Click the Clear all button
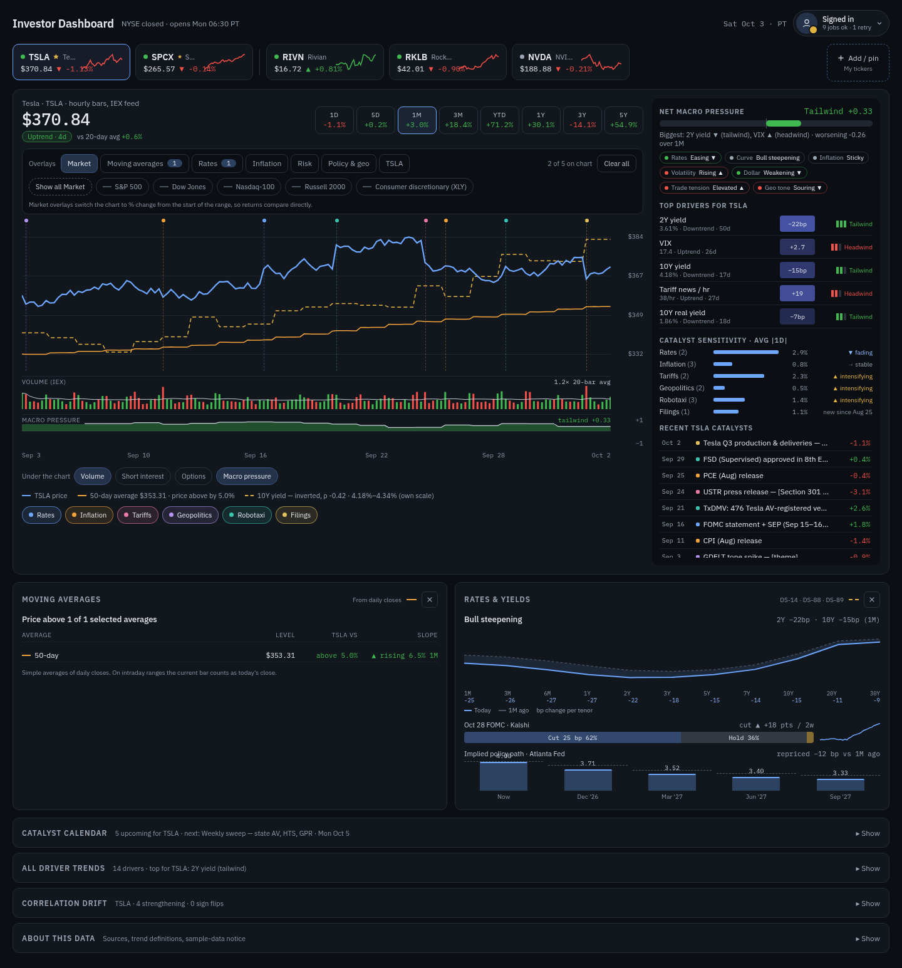 tap(616, 164)
